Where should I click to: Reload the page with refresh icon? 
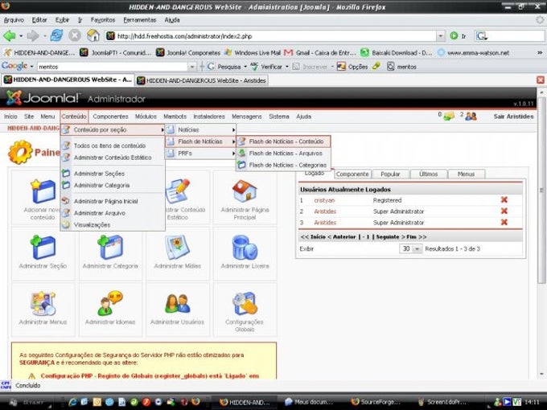56,35
